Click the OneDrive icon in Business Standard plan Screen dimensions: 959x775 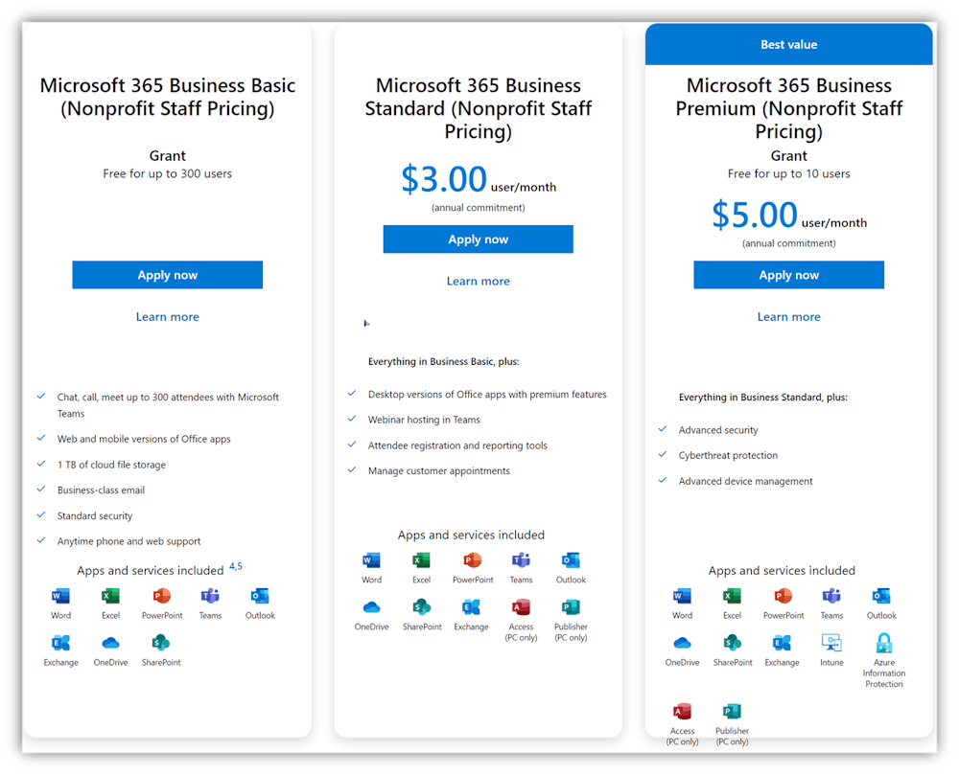[371, 607]
